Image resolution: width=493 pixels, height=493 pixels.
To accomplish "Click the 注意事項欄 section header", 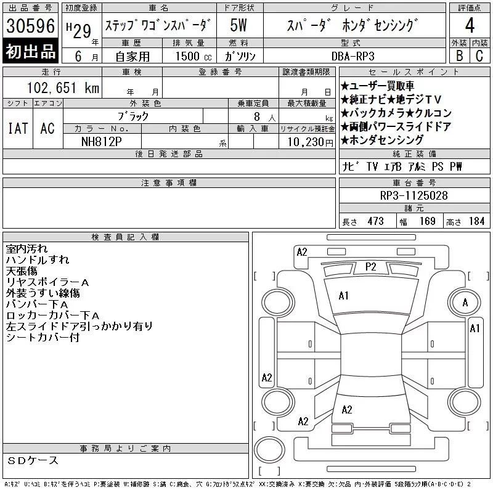I will [169, 182].
